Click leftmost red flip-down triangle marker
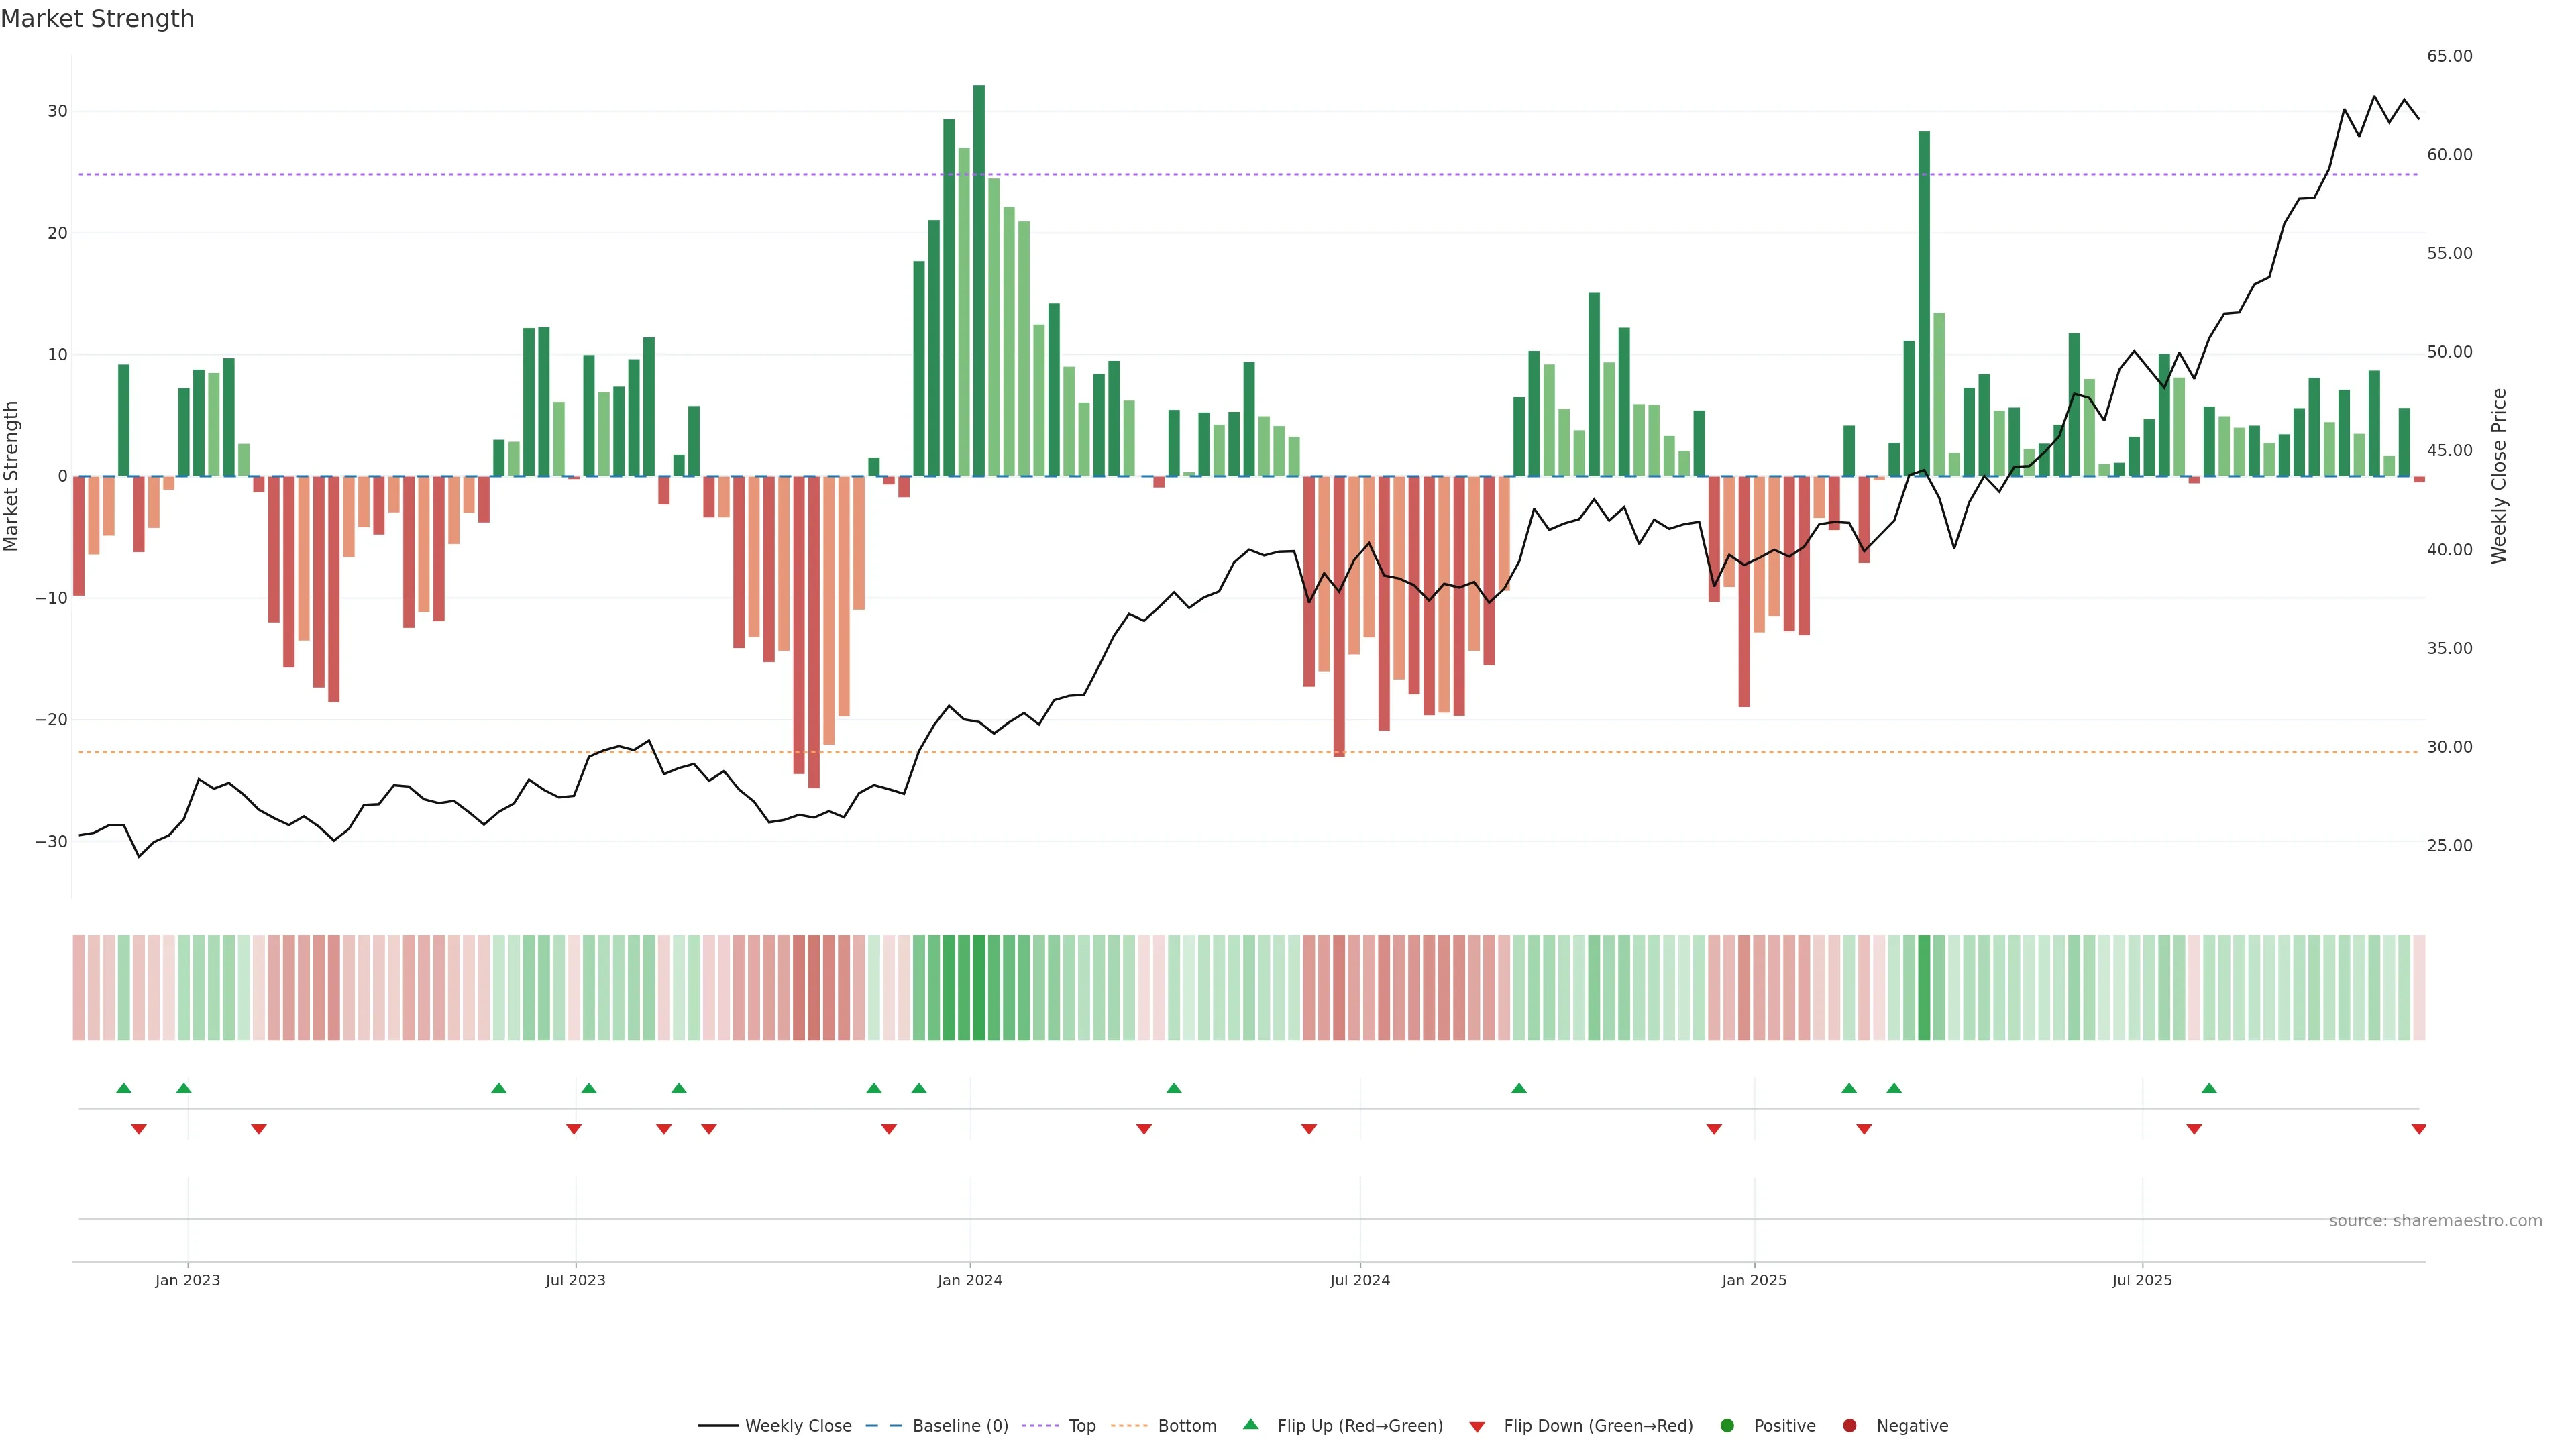The height and width of the screenshot is (1449, 2576). point(139,1129)
